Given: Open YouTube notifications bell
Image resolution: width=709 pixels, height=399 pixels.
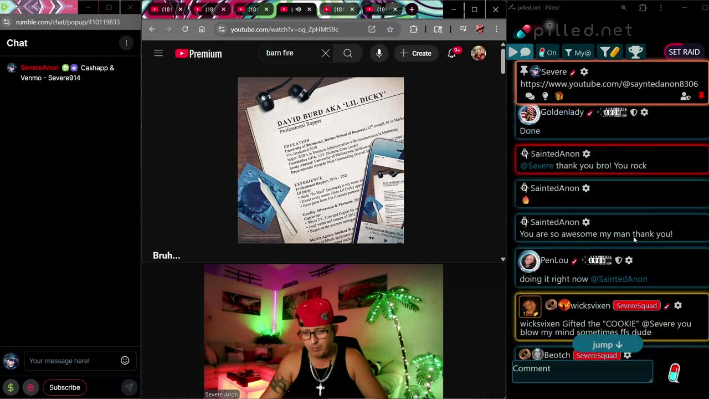Looking at the screenshot, I should pyautogui.click(x=452, y=53).
